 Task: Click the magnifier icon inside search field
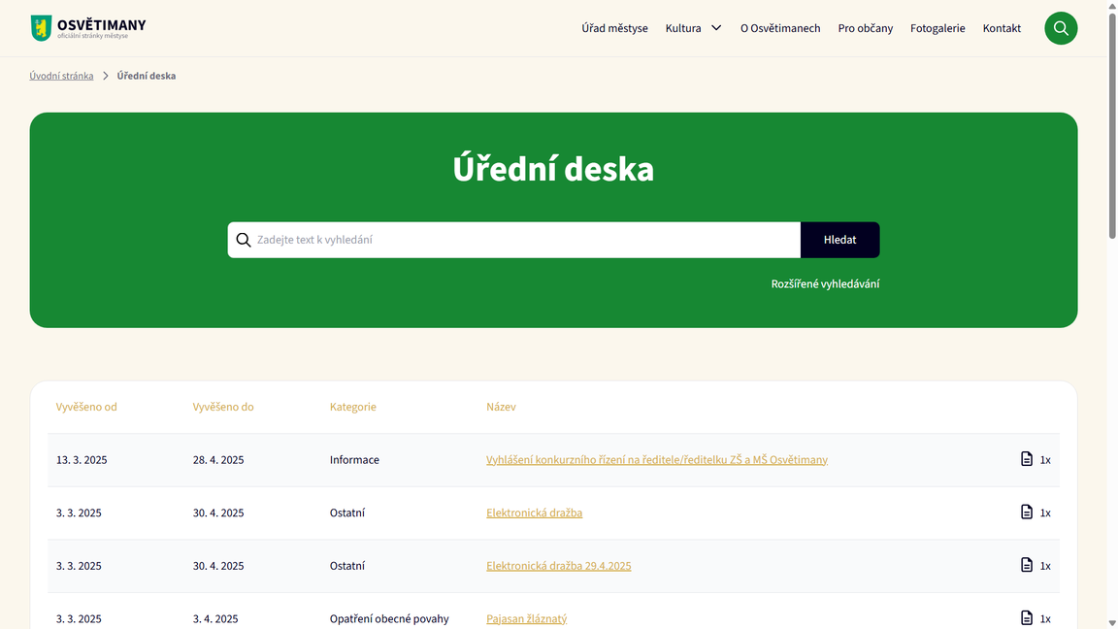[243, 239]
